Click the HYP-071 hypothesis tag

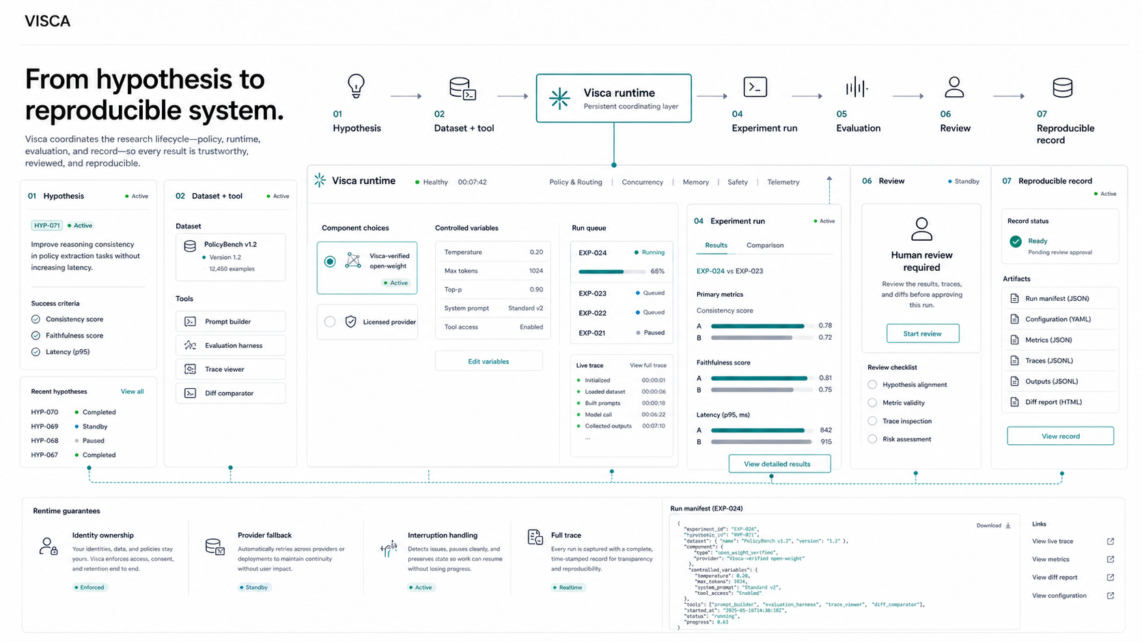(47, 225)
